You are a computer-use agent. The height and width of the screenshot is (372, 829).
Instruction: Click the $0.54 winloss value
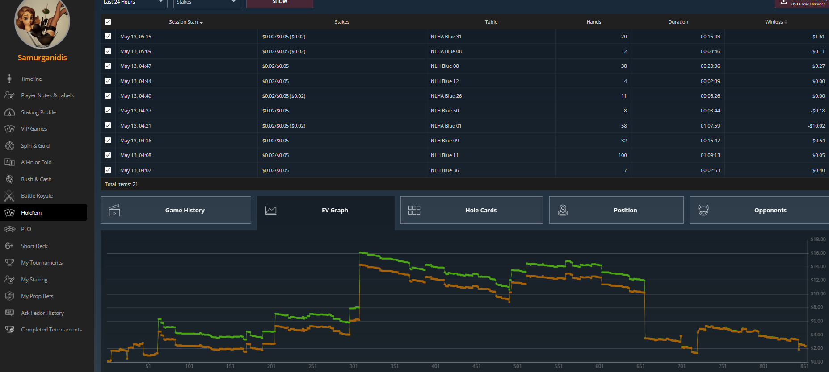point(819,141)
